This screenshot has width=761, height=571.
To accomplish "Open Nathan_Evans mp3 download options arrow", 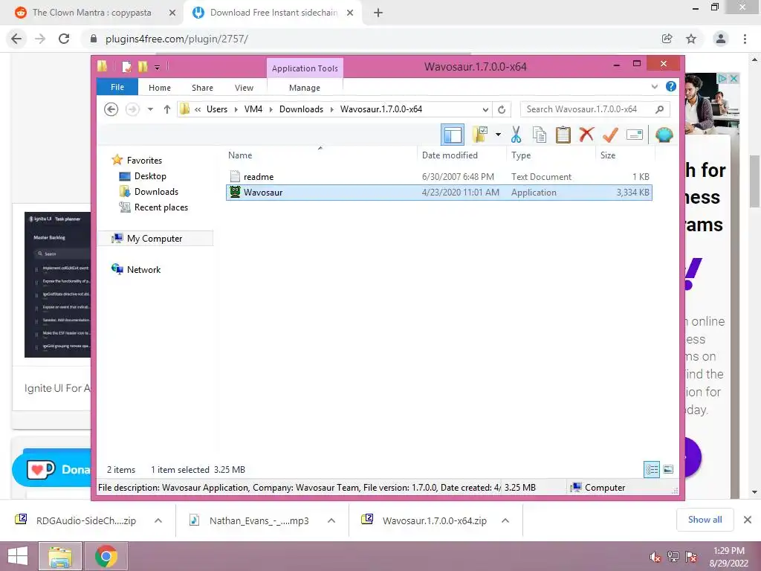I will pyautogui.click(x=331, y=520).
